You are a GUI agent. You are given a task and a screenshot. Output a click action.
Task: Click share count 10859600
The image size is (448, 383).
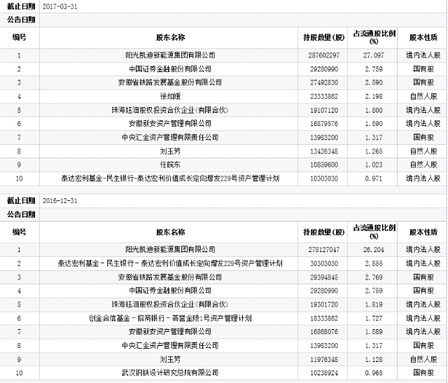click(324, 165)
